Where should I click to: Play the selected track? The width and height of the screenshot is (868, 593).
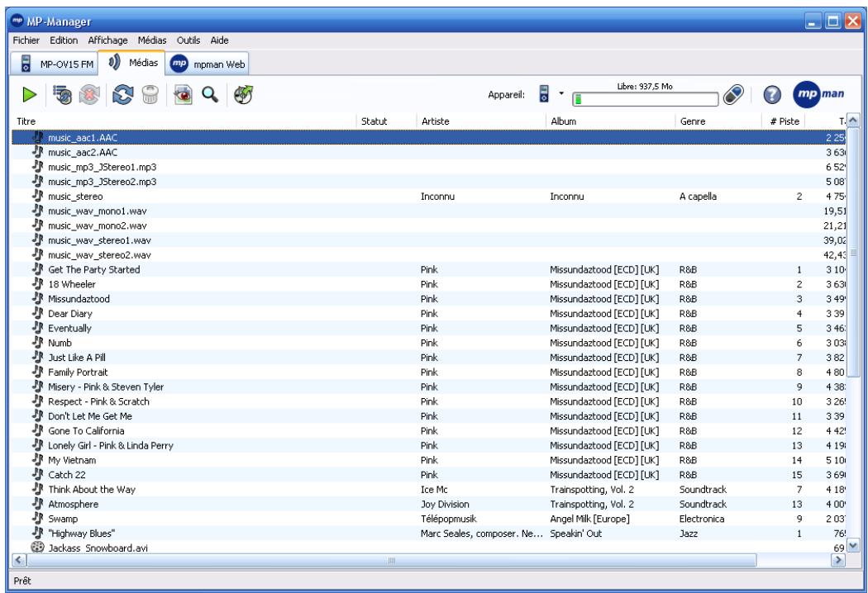pos(30,97)
